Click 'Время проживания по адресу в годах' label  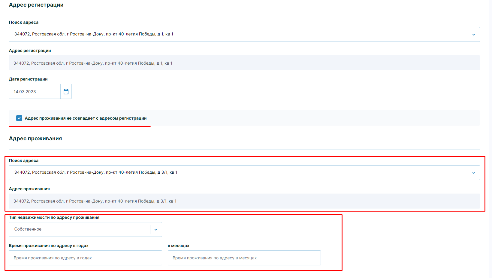pos(49,246)
